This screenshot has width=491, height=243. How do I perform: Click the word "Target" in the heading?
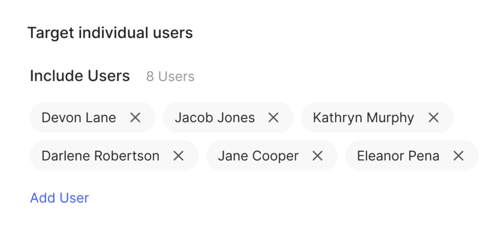point(51,33)
